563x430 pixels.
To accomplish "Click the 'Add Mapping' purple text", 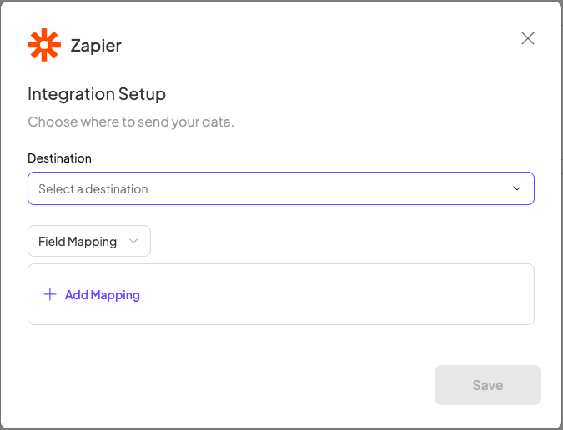I will click(103, 295).
